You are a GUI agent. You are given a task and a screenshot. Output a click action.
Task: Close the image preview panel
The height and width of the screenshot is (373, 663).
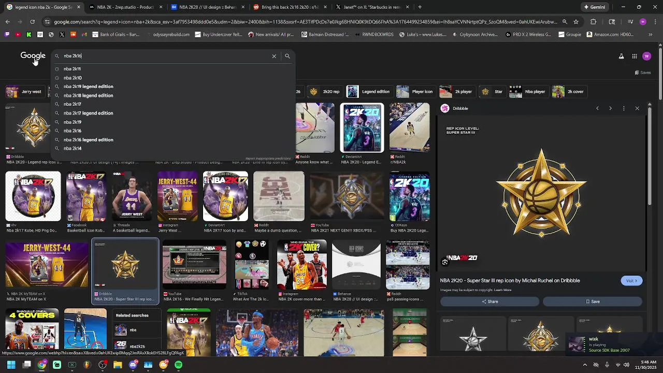tap(637, 108)
